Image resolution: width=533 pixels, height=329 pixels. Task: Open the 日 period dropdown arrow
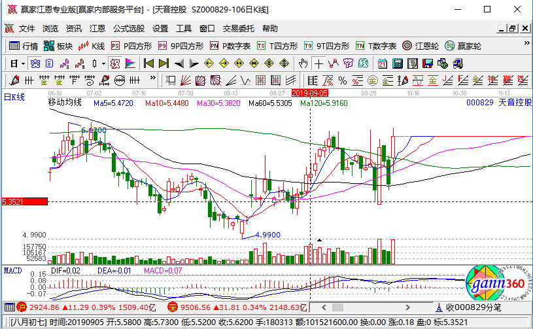tap(23, 63)
